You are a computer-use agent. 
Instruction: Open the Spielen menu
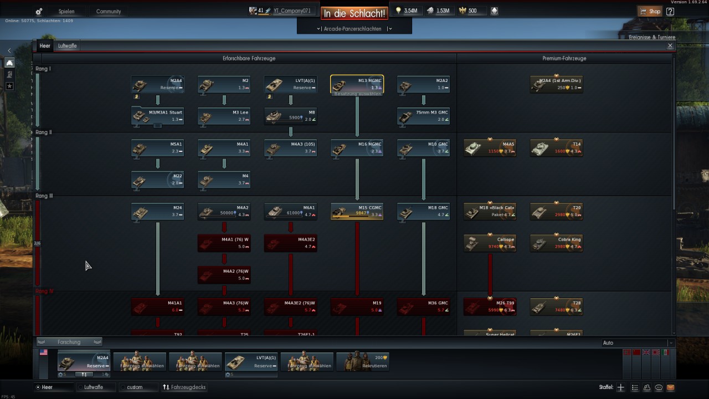pos(66,11)
